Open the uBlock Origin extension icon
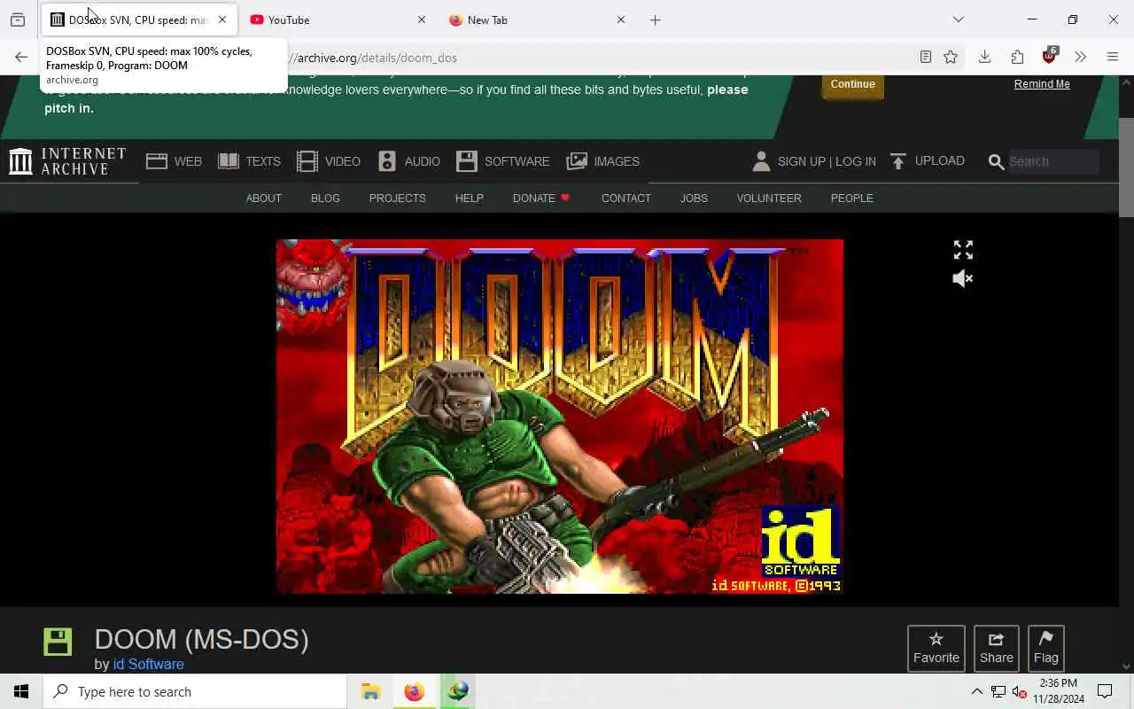This screenshot has height=709, width=1134. (x=1049, y=57)
